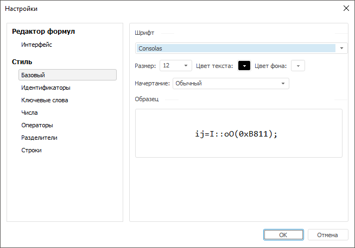Expand the Начертание style dropdown
Image resolution: width=355 pixels, height=248 pixels.
pos(283,84)
